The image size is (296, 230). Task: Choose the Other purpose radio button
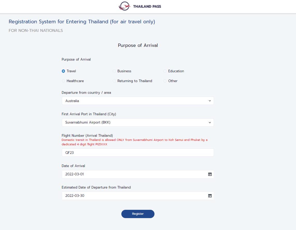pos(165,81)
